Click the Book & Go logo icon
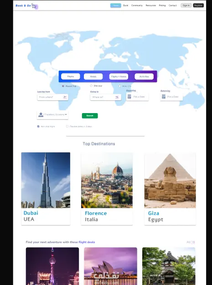The height and width of the screenshot is (285, 212). tap(35, 6)
